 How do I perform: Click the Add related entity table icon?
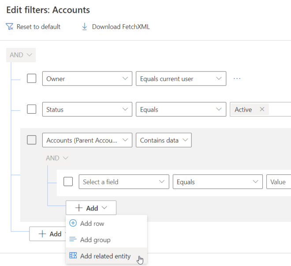click(73, 256)
